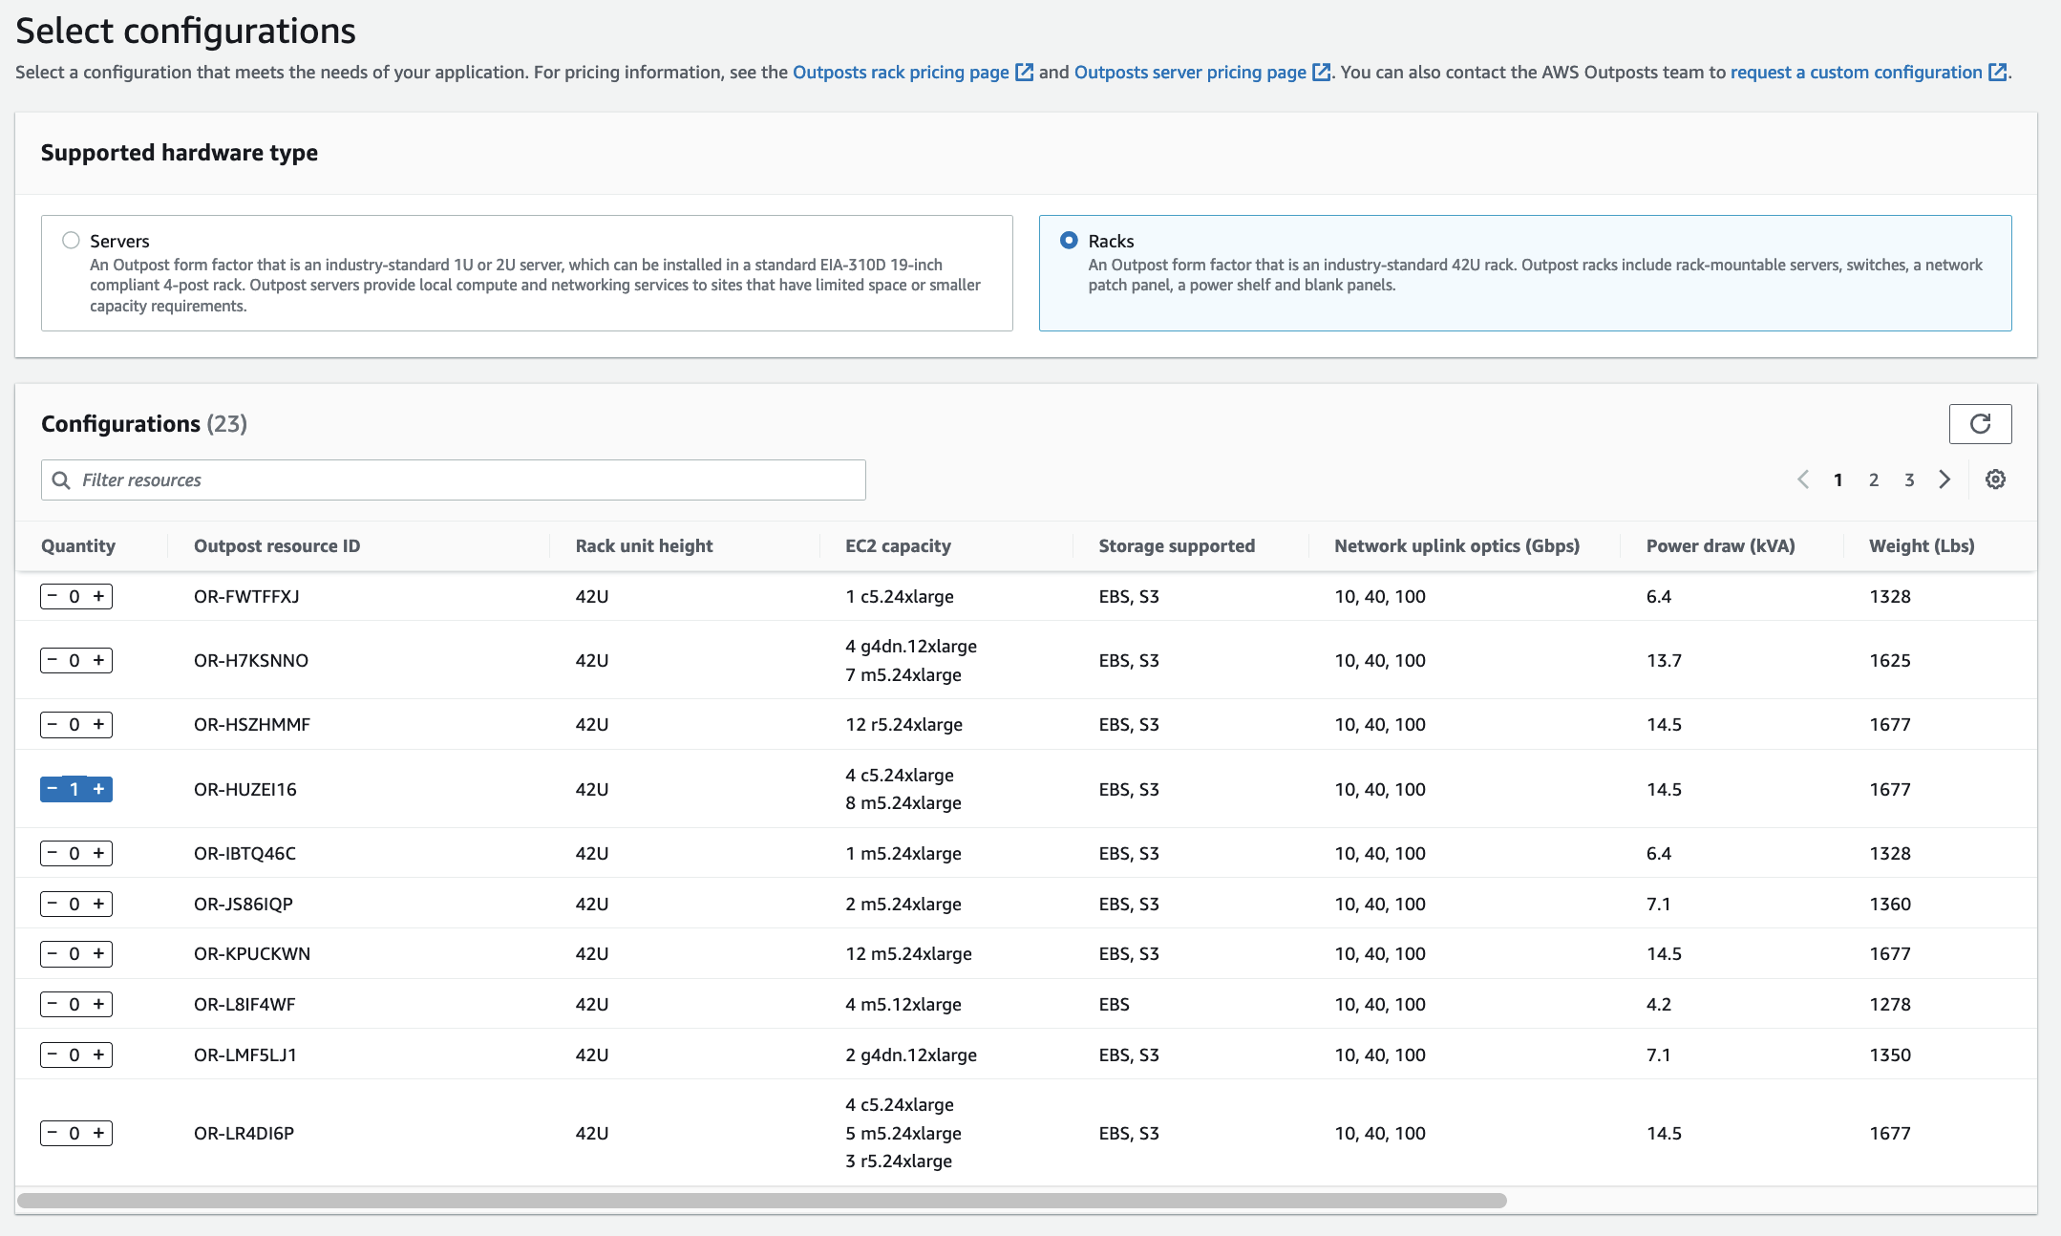The image size is (2061, 1236).
Task: Select the Racks hardware type radio
Action: click(1069, 241)
